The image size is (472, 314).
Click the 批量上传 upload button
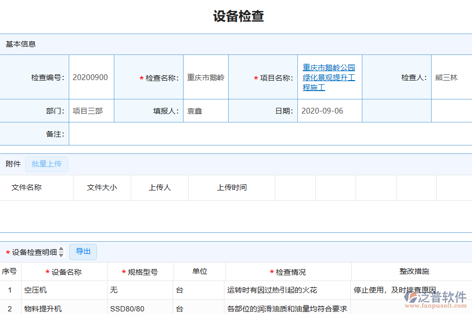(x=47, y=164)
